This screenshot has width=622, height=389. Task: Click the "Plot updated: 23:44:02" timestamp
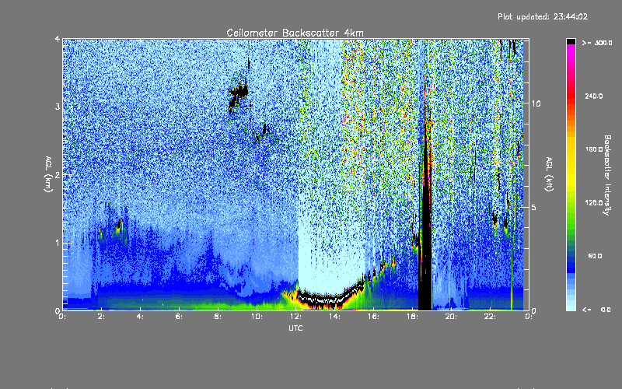tap(543, 16)
